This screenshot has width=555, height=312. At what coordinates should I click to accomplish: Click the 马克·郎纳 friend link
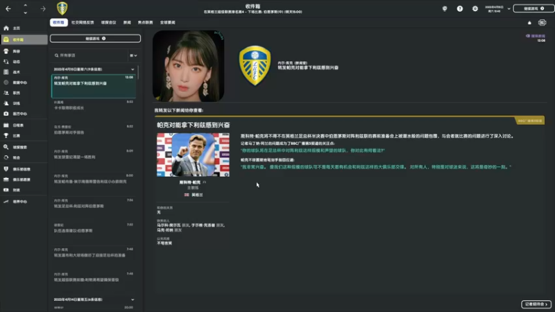[x=165, y=230]
